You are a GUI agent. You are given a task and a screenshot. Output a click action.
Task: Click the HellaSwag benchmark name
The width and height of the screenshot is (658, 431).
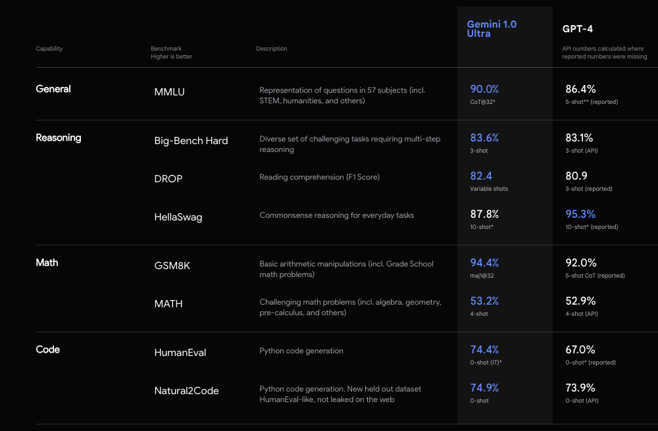(178, 217)
